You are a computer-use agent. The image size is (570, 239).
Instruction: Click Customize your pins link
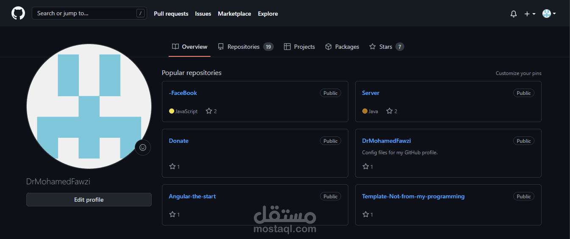click(518, 73)
